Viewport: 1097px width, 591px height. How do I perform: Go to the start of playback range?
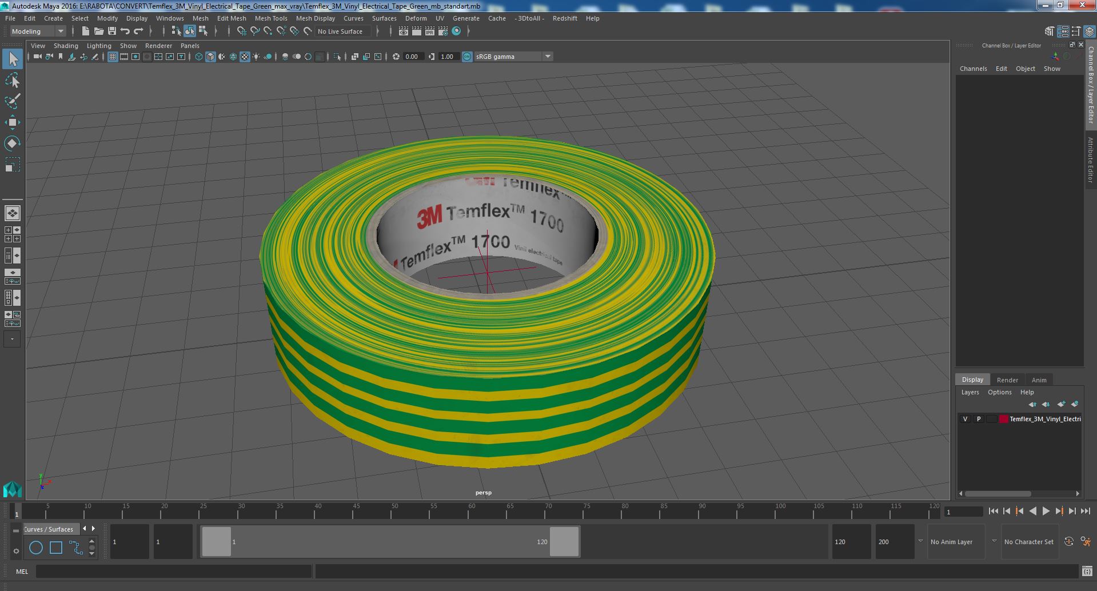[993, 512]
